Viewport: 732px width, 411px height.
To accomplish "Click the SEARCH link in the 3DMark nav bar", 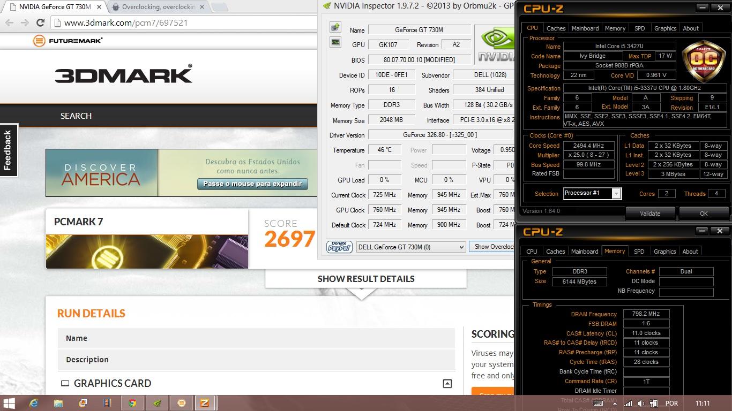I will pyautogui.click(x=76, y=116).
